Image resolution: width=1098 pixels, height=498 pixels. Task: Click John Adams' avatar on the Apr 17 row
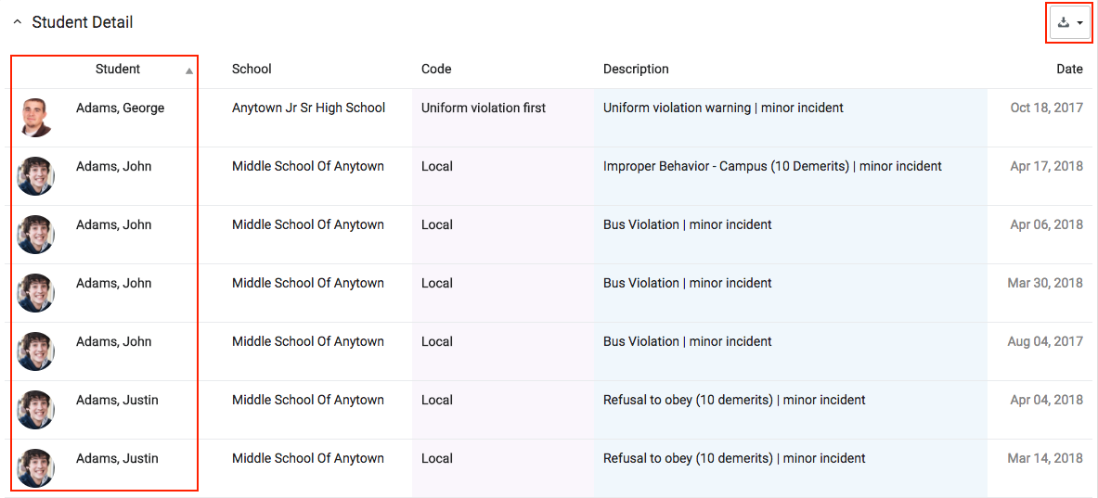[x=35, y=175]
